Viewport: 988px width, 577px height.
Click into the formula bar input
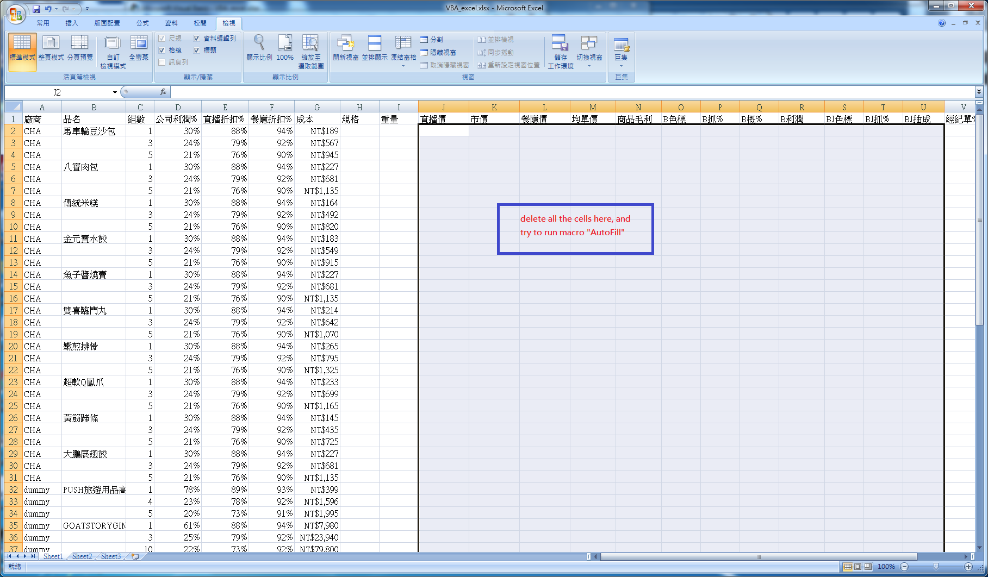pos(572,92)
